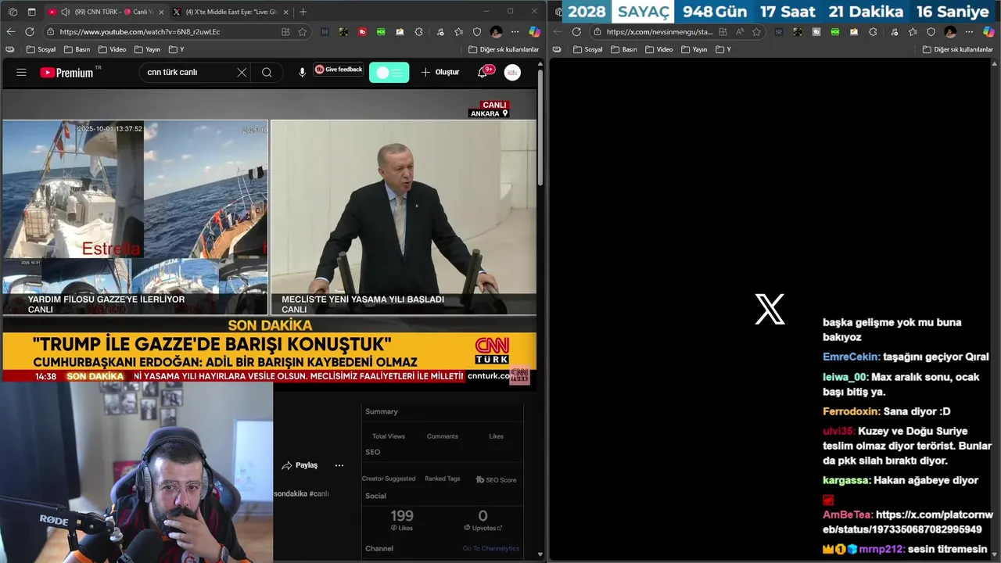Open the Favorites list icon in left browser
1001x563 pixels.
(x=458, y=32)
